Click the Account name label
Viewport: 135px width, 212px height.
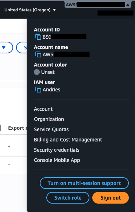(x=51, y=47)
